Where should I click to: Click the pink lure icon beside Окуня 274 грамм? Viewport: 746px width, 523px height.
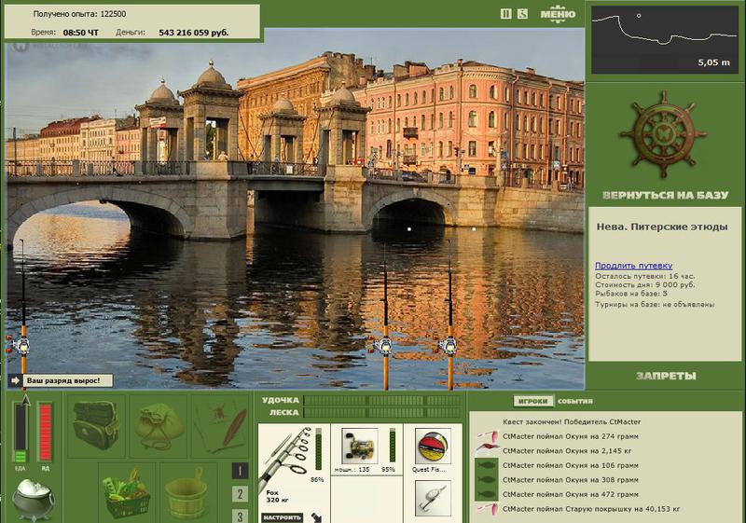pyautogui.click(x=487, y=436)
